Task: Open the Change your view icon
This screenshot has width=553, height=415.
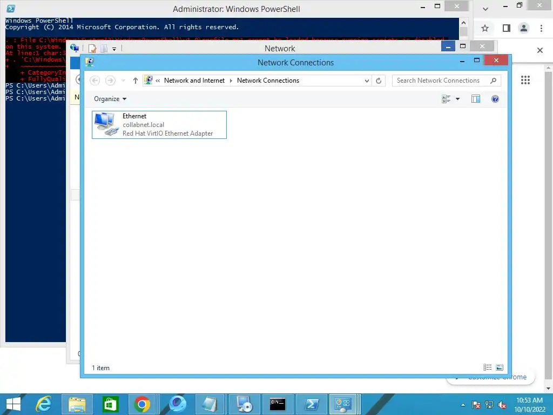Action: click(446, 99)
